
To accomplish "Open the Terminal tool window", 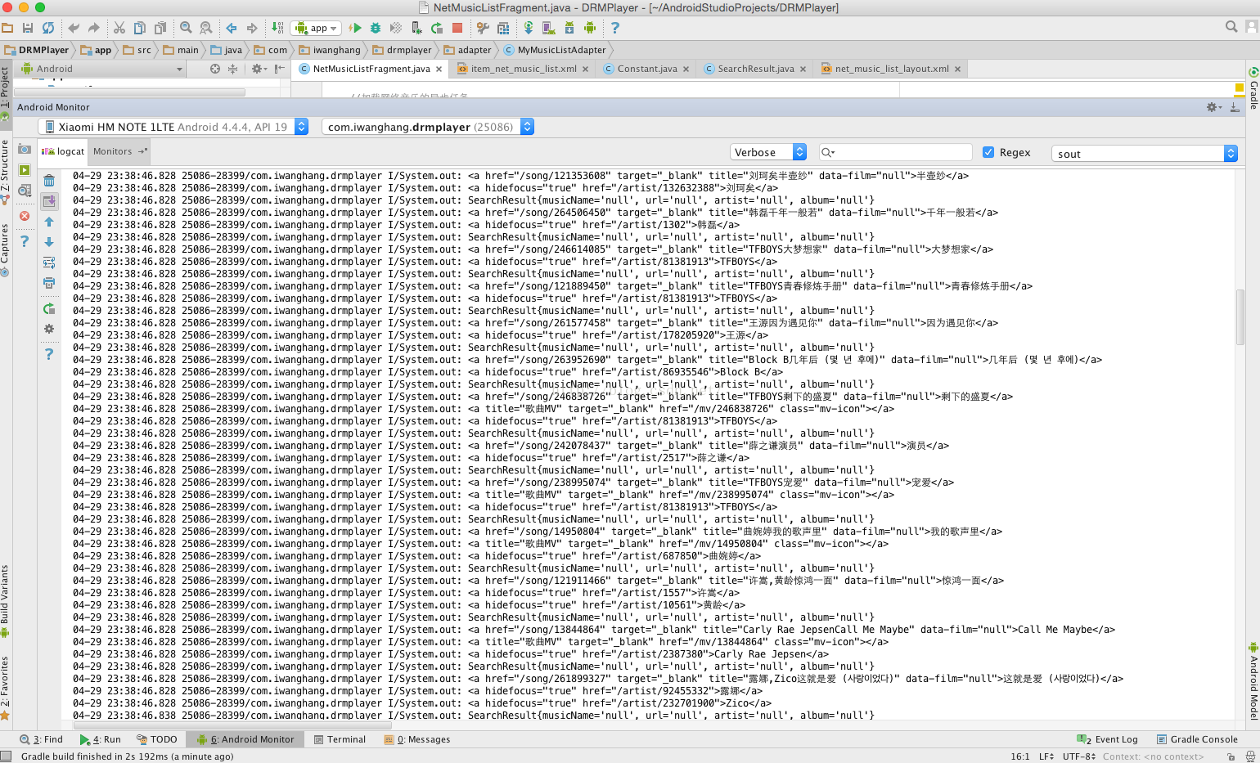I will 340,739.
